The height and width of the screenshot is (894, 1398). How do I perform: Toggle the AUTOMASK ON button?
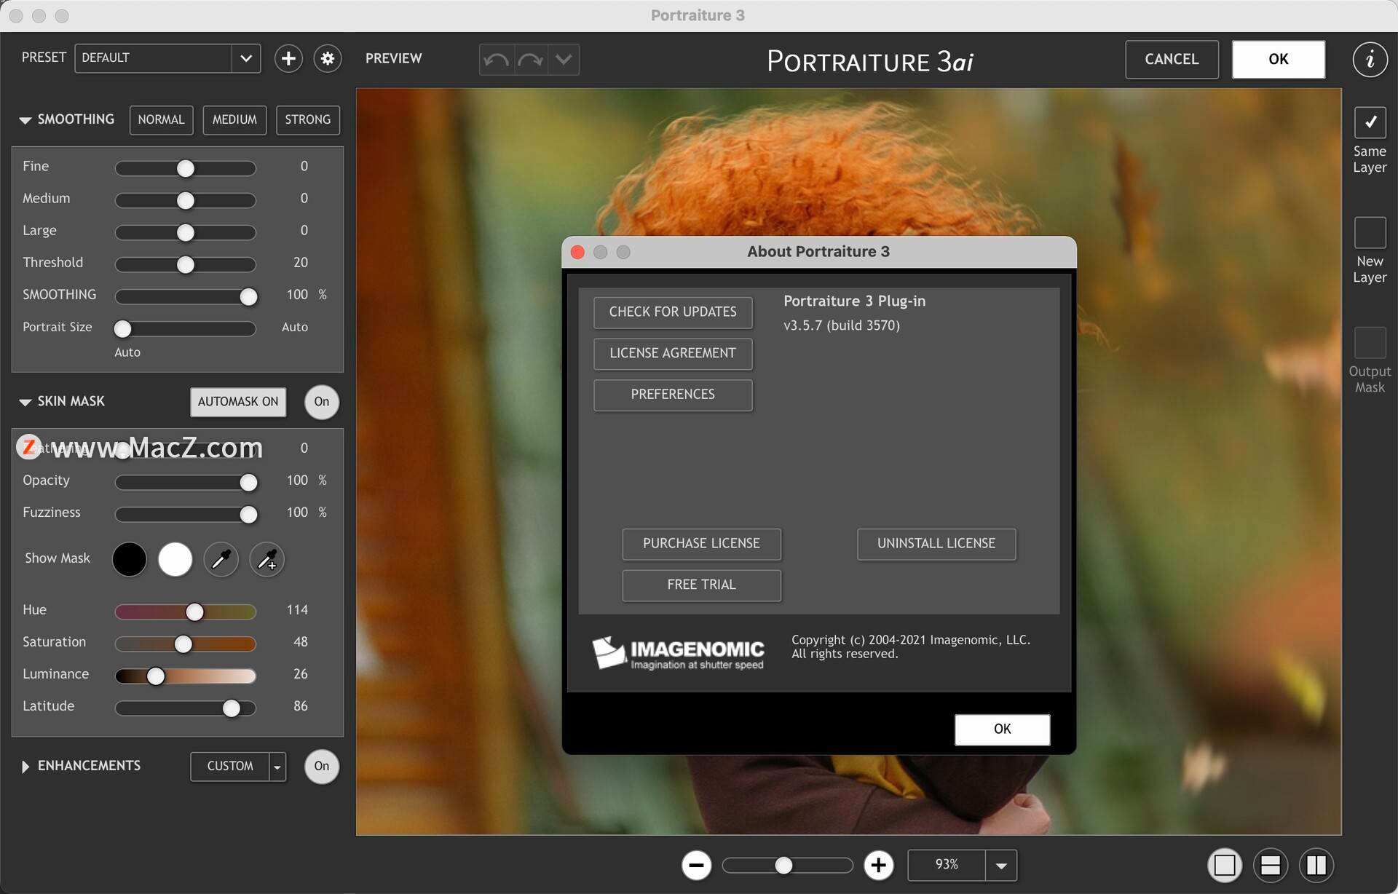click(238, 402)
